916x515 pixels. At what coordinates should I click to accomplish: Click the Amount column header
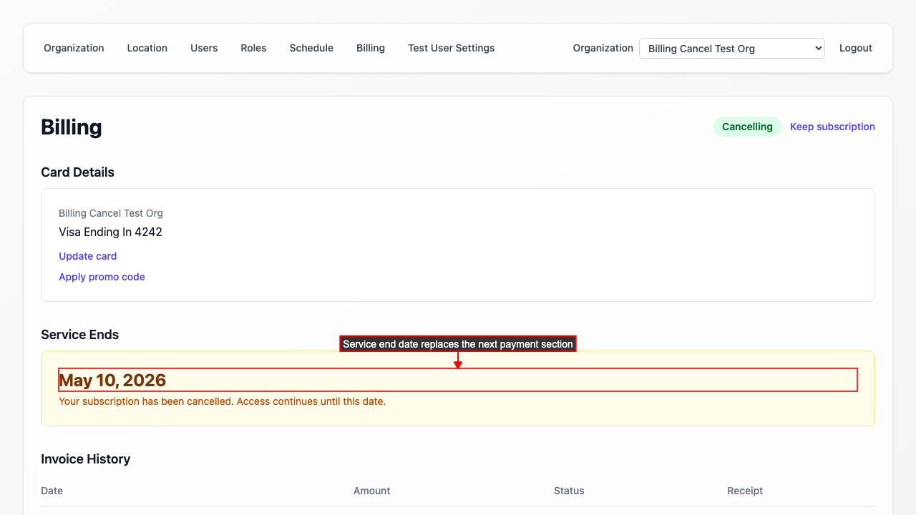point(371,491)
